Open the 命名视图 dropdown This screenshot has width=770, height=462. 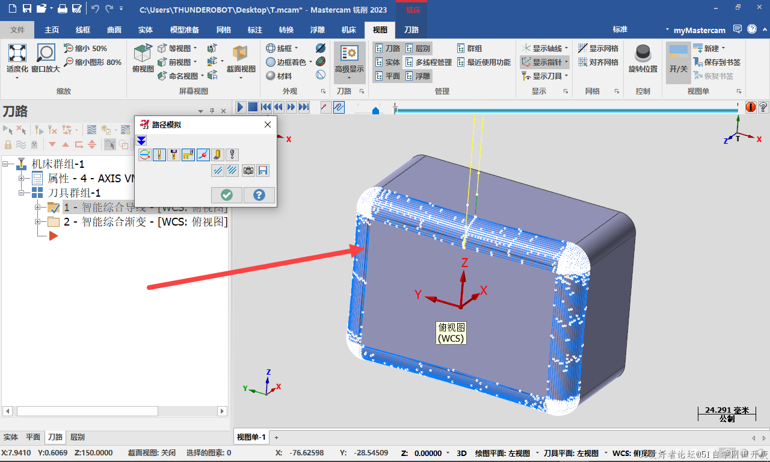202,76
